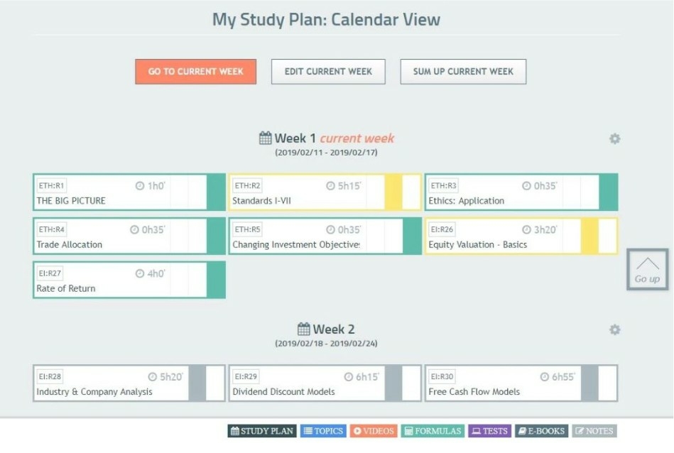The width and height of the screenshot is (674, 453).
Task: Click yellow progress block on Standards I-VII card
Action: tap(393, 192)
